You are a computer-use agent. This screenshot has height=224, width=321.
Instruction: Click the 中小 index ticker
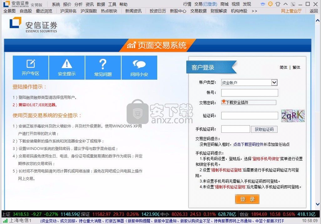[x=198, y=214]
